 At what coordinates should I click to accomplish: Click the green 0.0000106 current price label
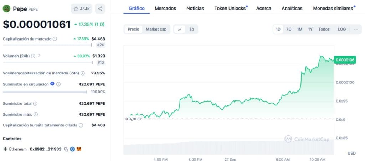click(345, 60)
